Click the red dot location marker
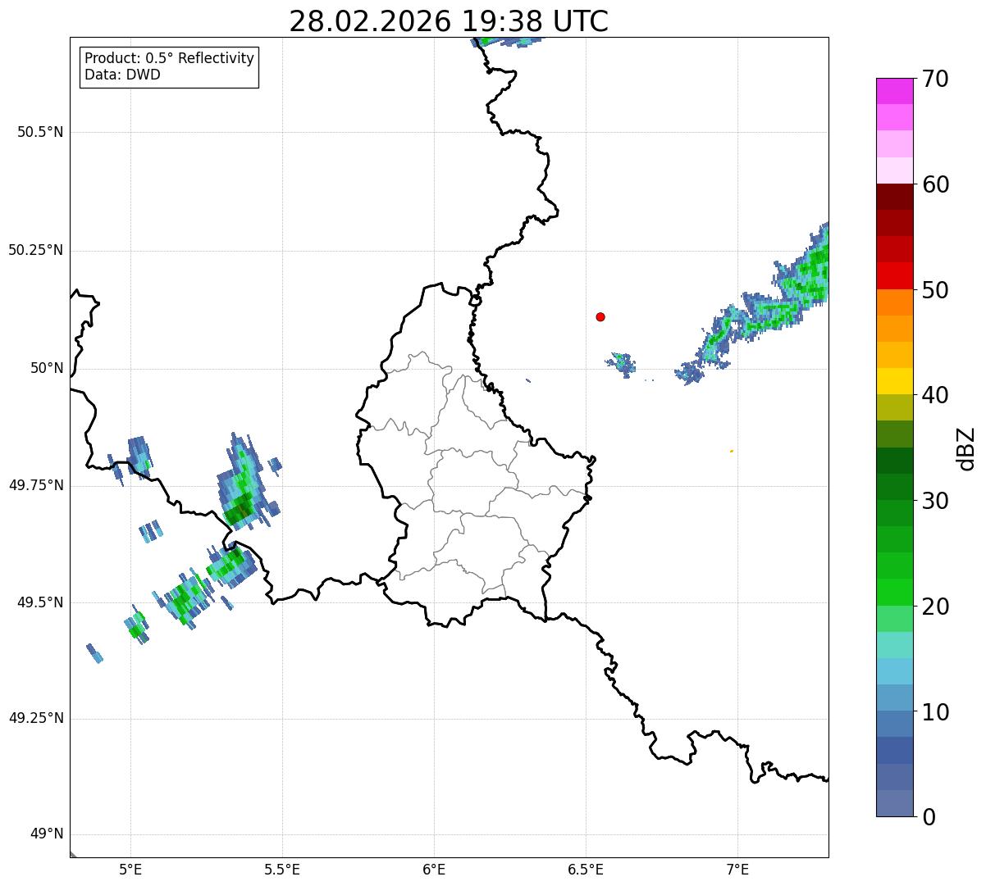 tap(600, 316)
